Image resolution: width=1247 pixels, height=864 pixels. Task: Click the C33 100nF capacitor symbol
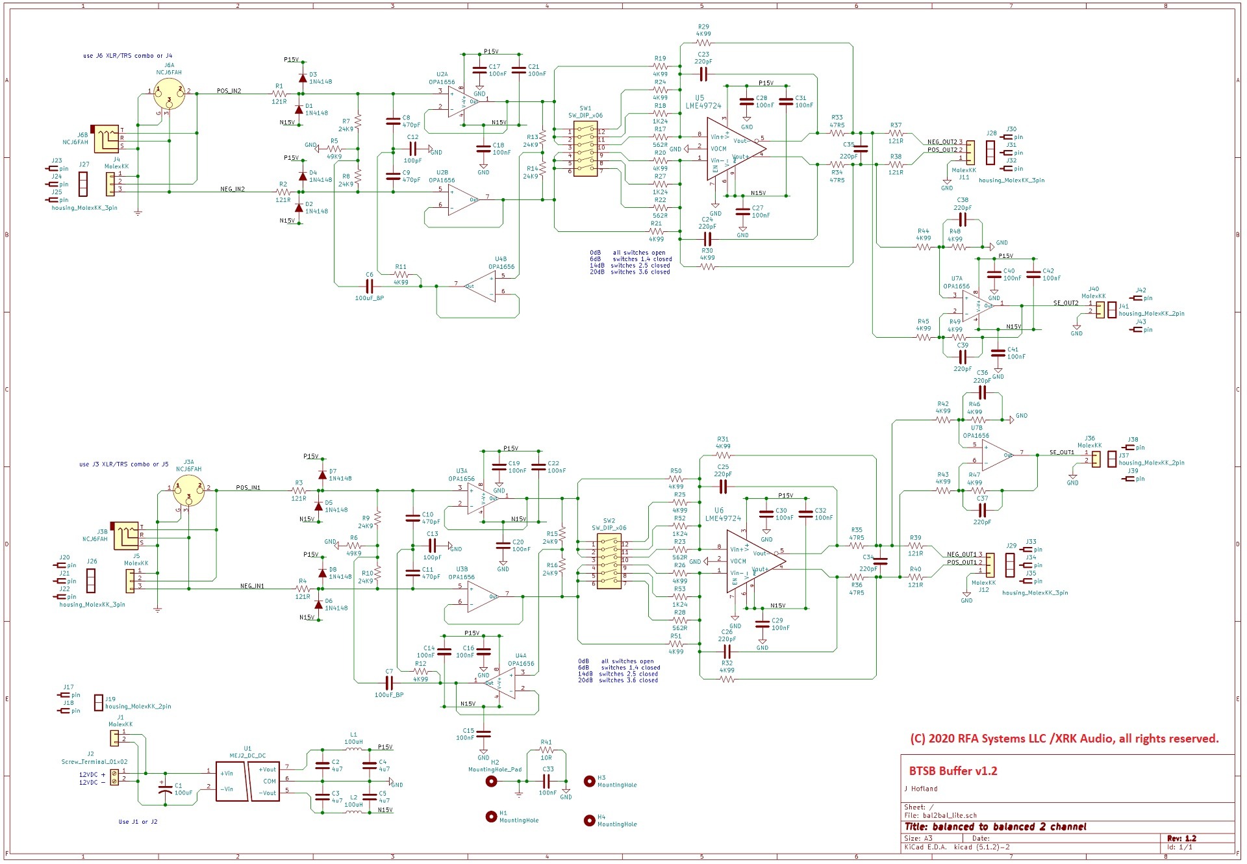(x=548, y=781)
